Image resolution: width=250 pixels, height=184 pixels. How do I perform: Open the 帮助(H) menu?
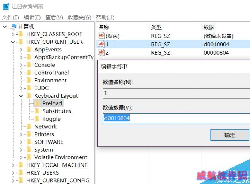click(x=105, y=17)
